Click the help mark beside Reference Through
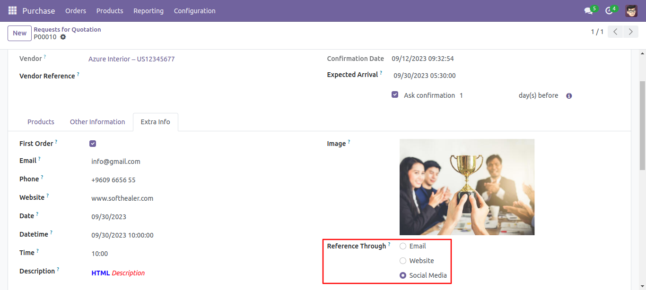This screenshot has width=646, height=290. point(389,244)
